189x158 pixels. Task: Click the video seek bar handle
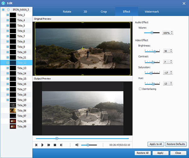(x=57, y=139)
